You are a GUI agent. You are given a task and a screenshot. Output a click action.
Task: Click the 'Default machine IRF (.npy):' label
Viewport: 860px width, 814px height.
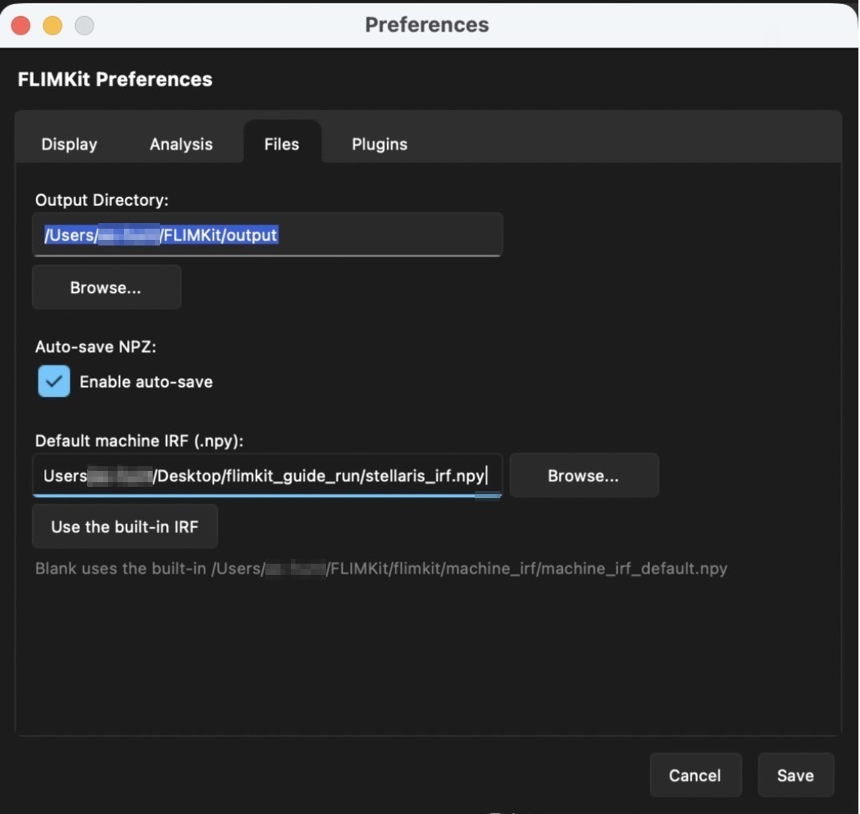139,441
